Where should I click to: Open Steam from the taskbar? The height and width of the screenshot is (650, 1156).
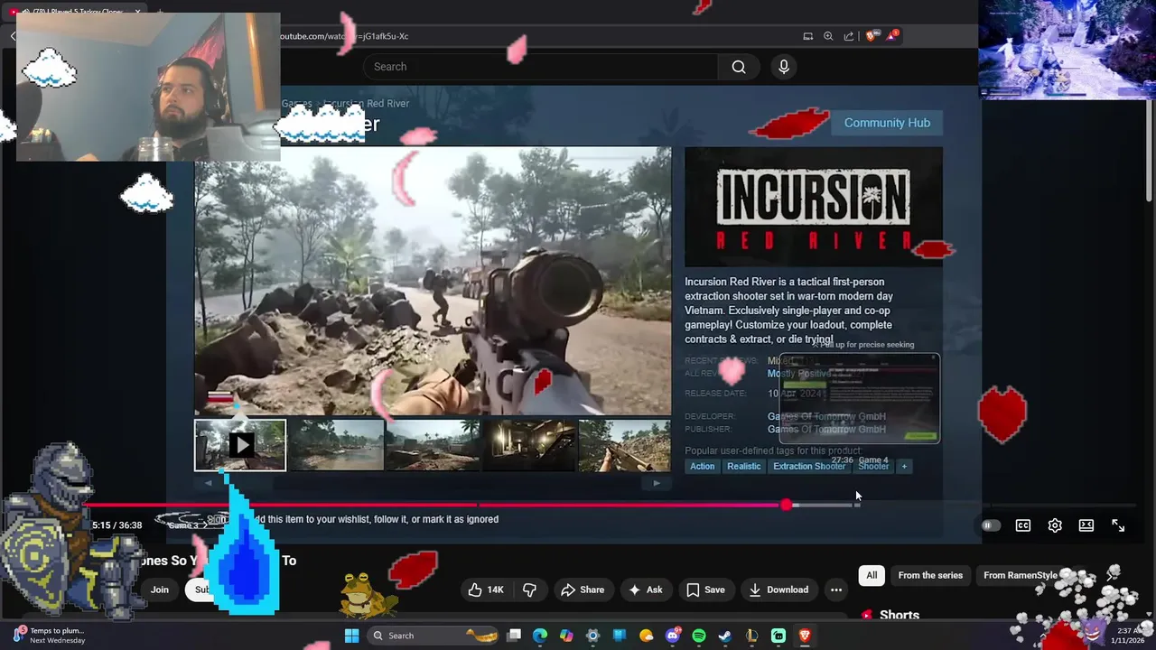725,636
